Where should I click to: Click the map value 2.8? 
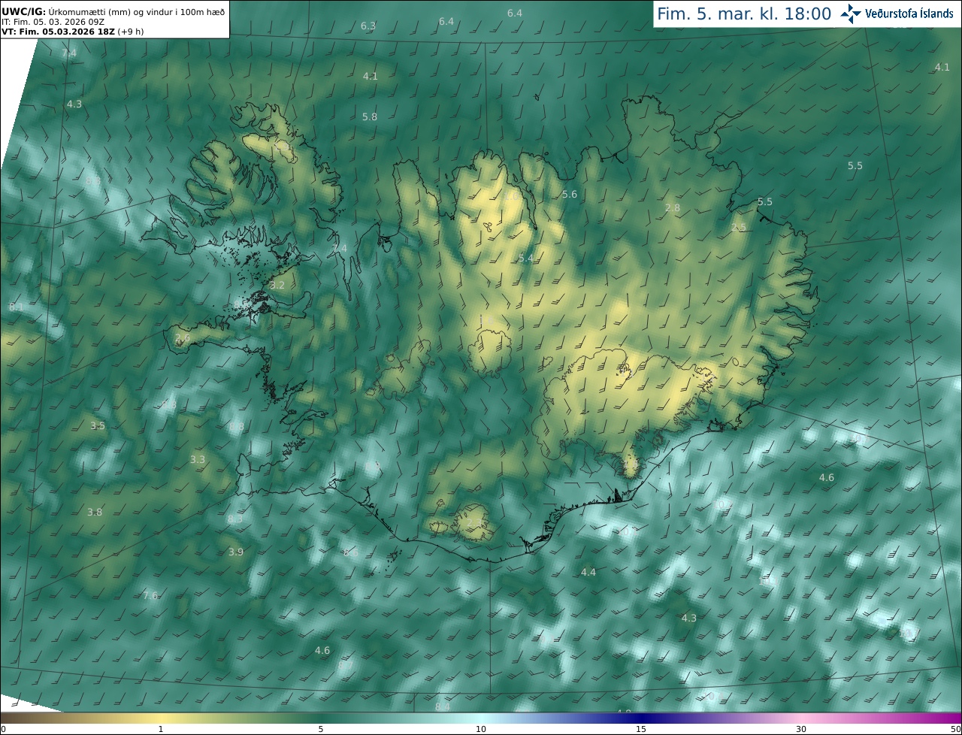tap(673, 207)
